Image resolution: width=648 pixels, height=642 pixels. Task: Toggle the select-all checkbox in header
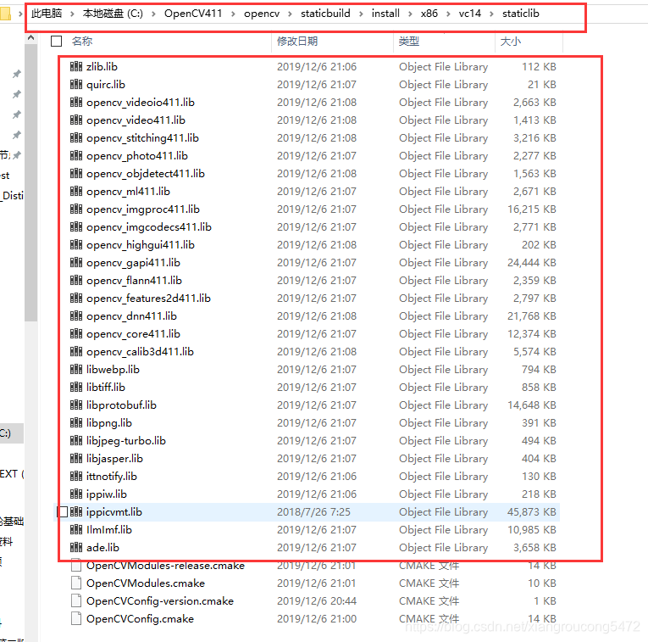point(56,41)
